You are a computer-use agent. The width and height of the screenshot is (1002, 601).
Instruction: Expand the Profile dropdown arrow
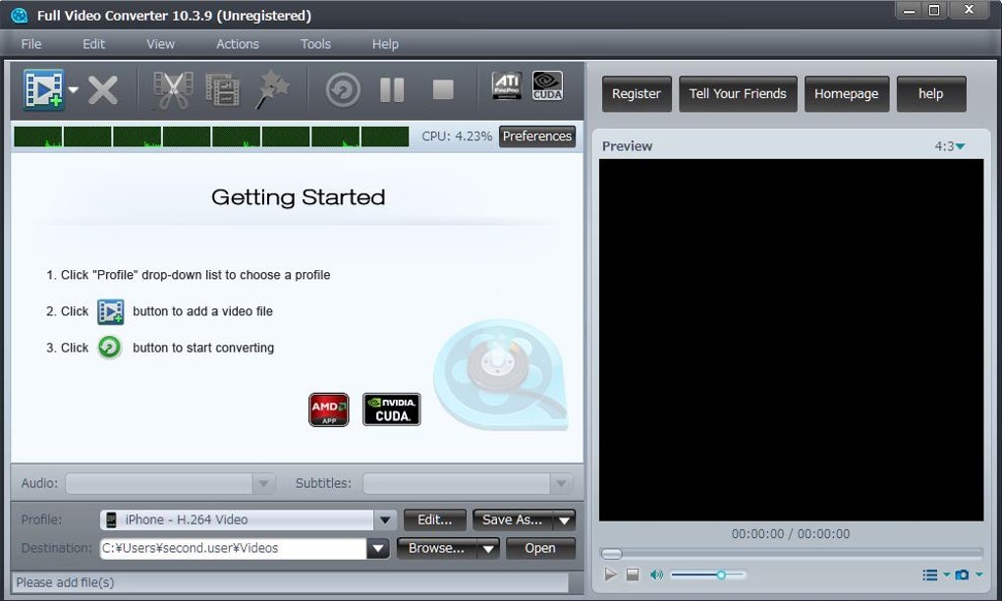click(385, 519)
